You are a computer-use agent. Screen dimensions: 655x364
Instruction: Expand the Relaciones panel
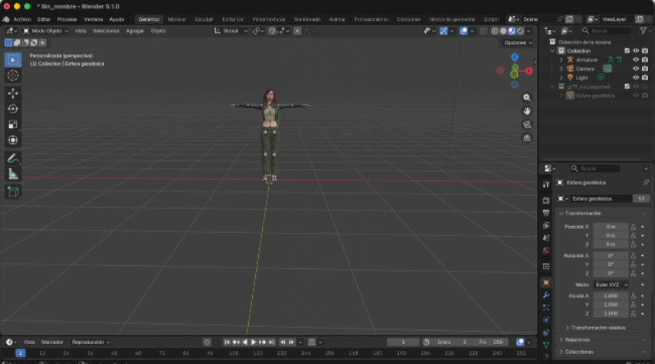577,339
